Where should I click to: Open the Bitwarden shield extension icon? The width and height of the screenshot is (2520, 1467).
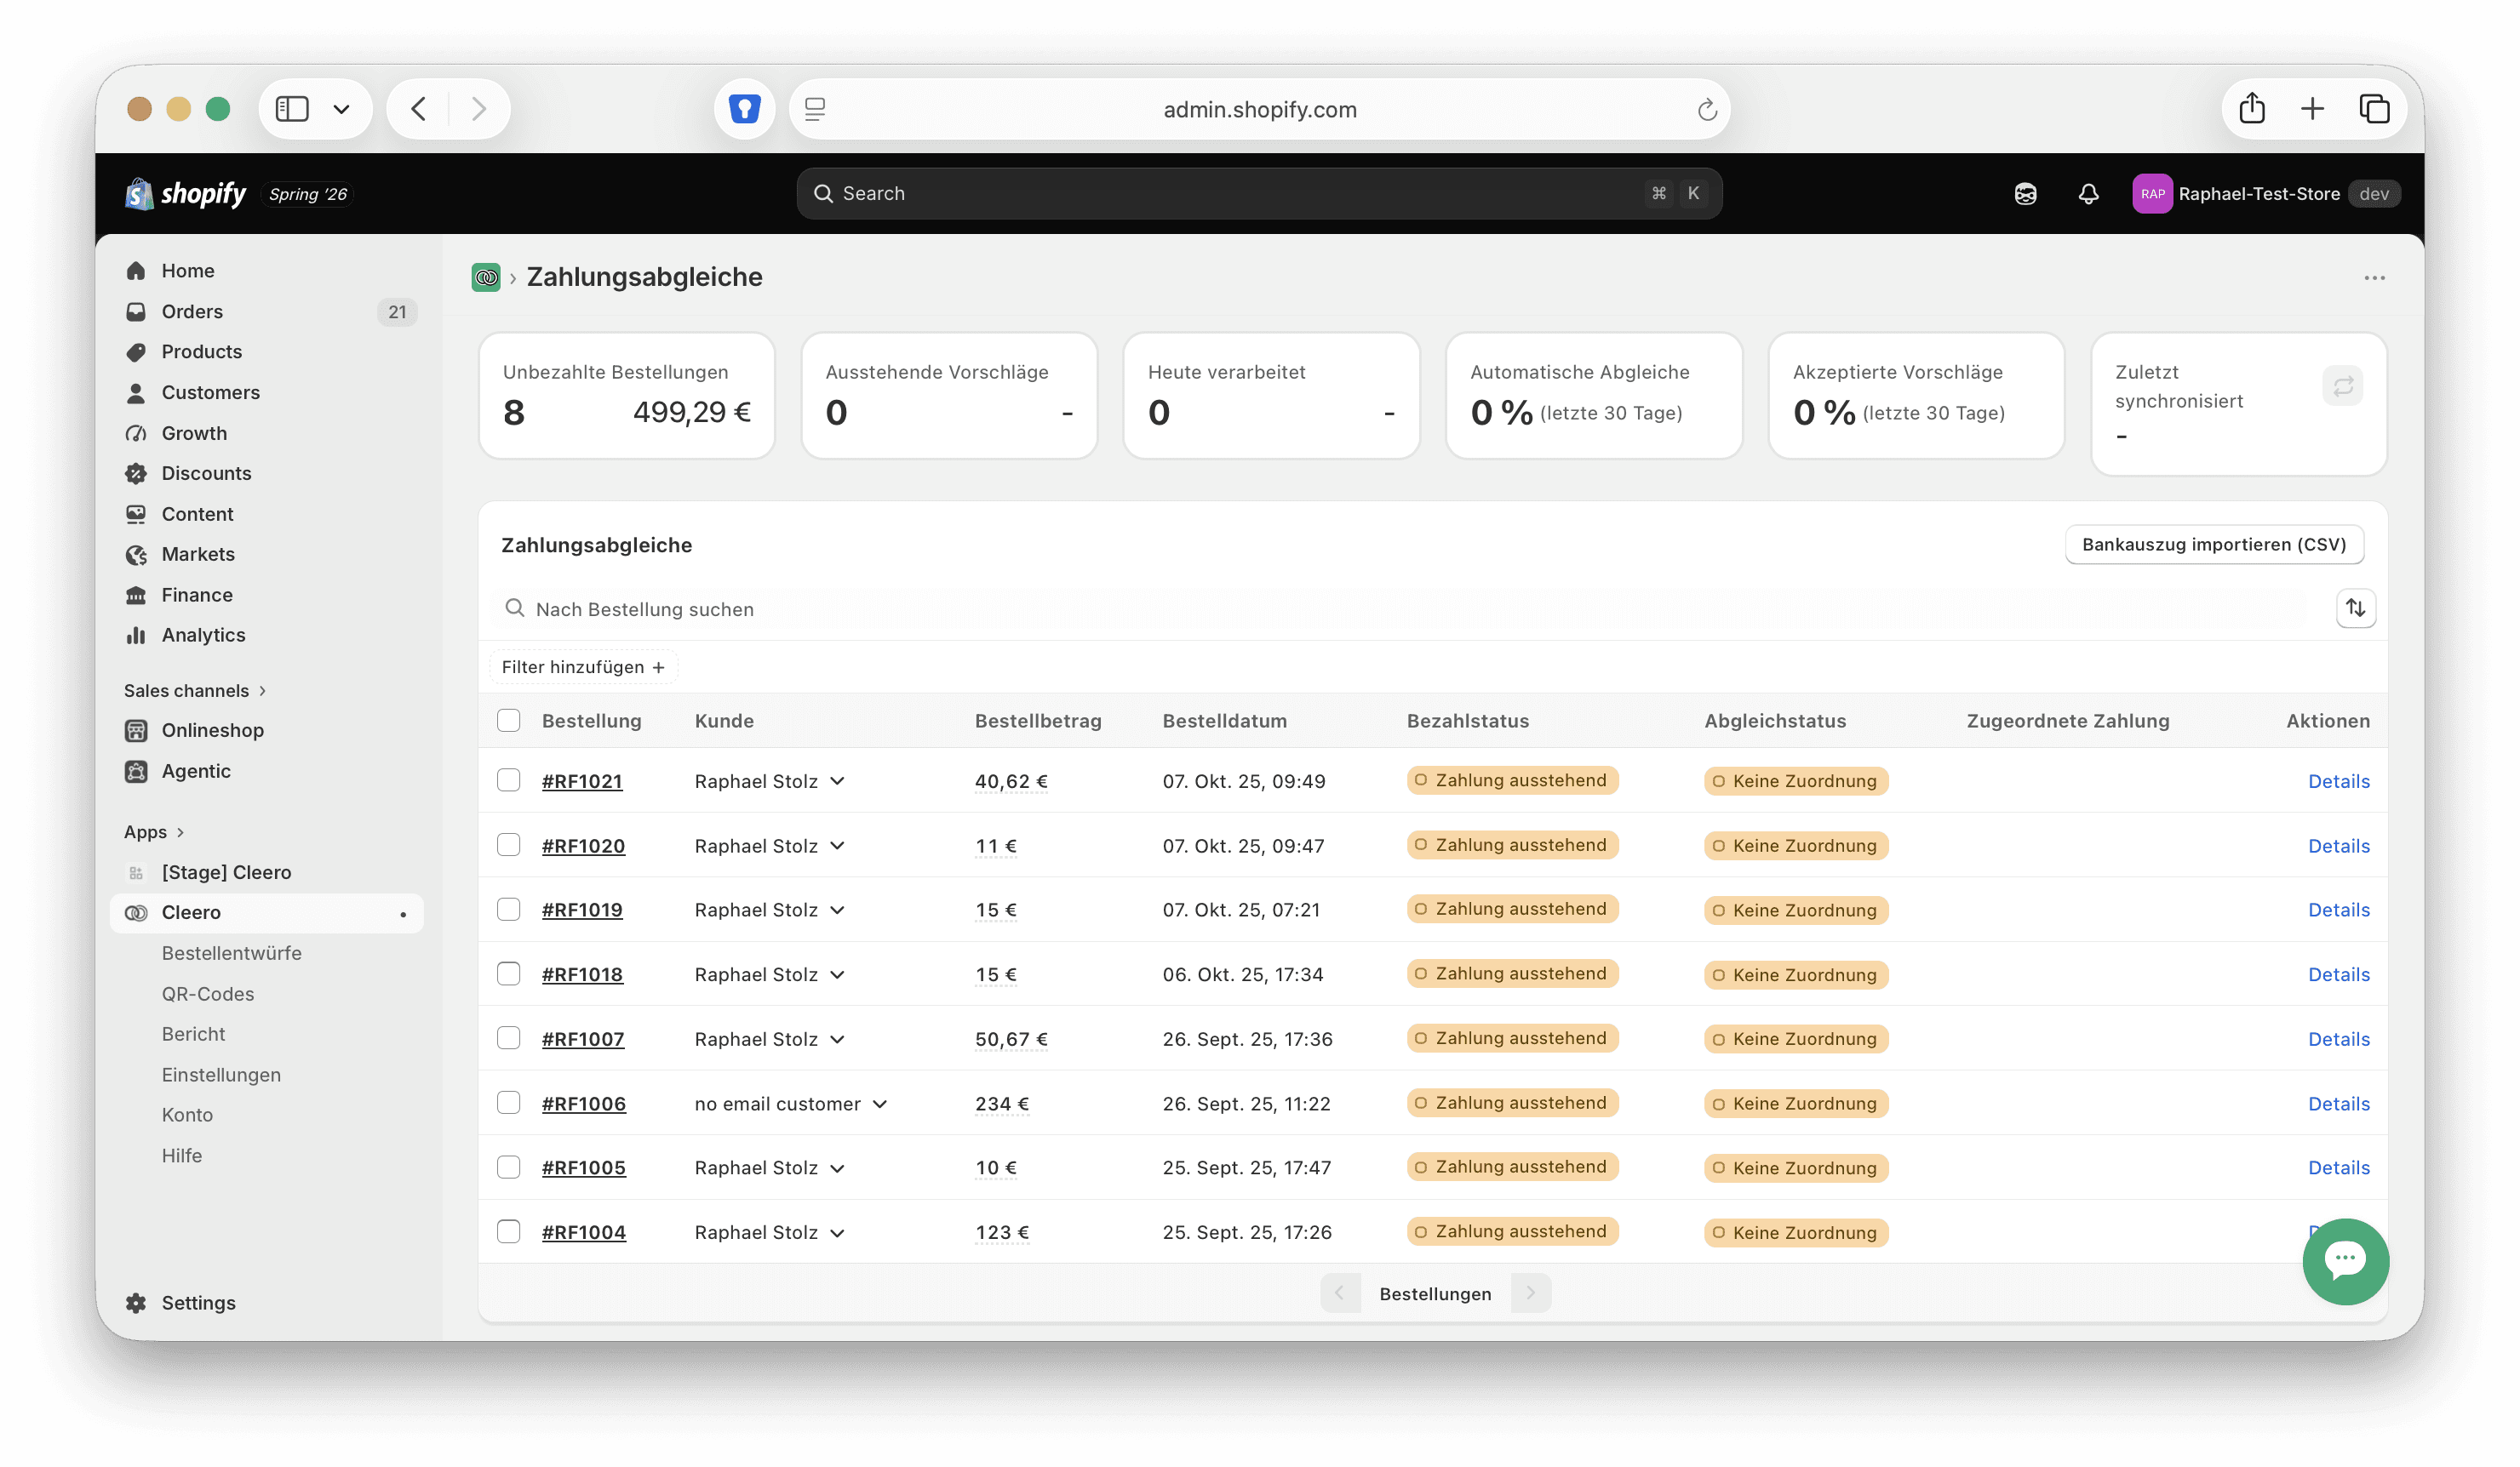[744, 108]
